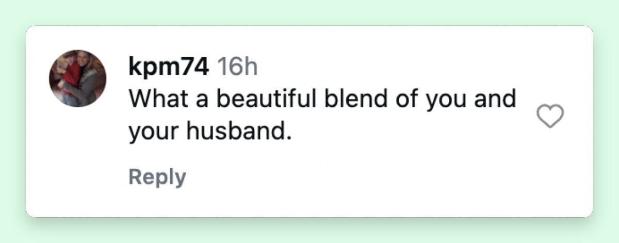Reply to kpm74's comment

coord(157,176)
